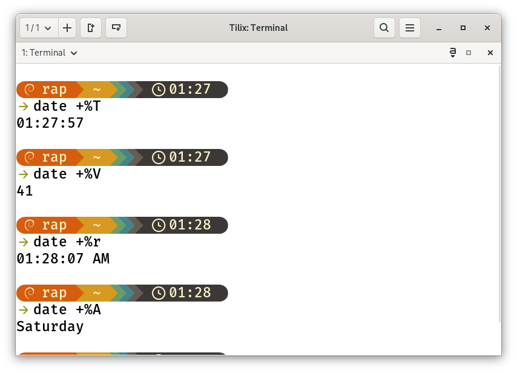Click the "date +%T" command line
The image size is (517, 373).
click(67, 107)
